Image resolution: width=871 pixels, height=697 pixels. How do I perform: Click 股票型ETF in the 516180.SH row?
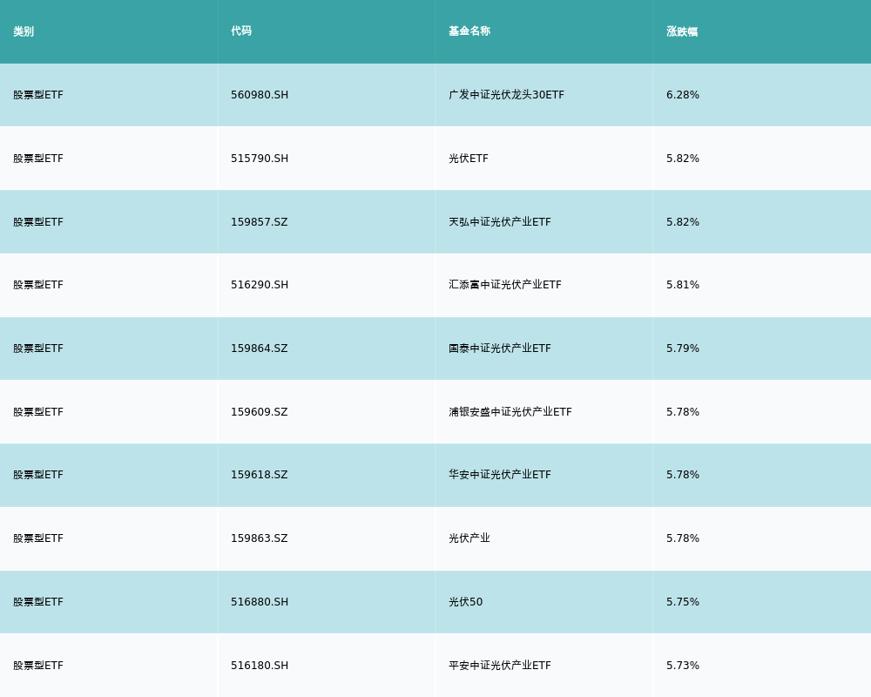click(x=38, y=666)
